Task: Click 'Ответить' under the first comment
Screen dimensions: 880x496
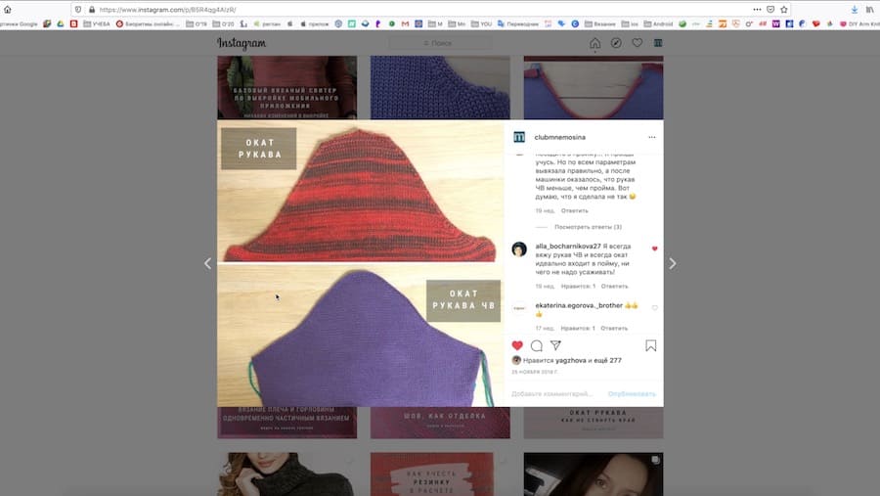Action: coord(575,210)
